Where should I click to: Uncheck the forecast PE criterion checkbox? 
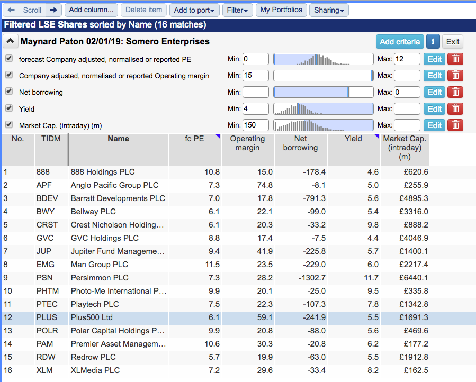9,59
